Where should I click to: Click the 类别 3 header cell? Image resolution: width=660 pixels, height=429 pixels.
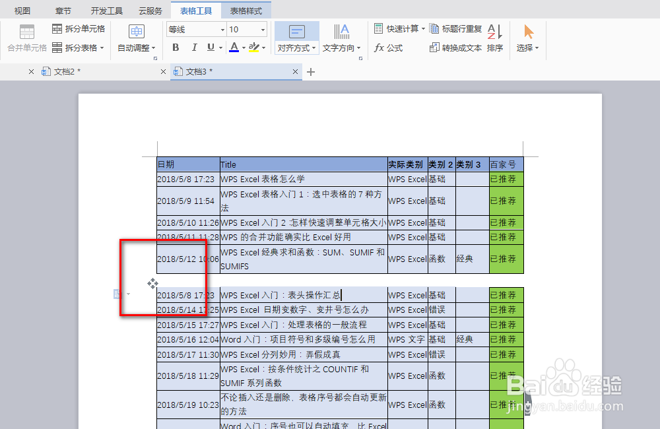(473, 164)
